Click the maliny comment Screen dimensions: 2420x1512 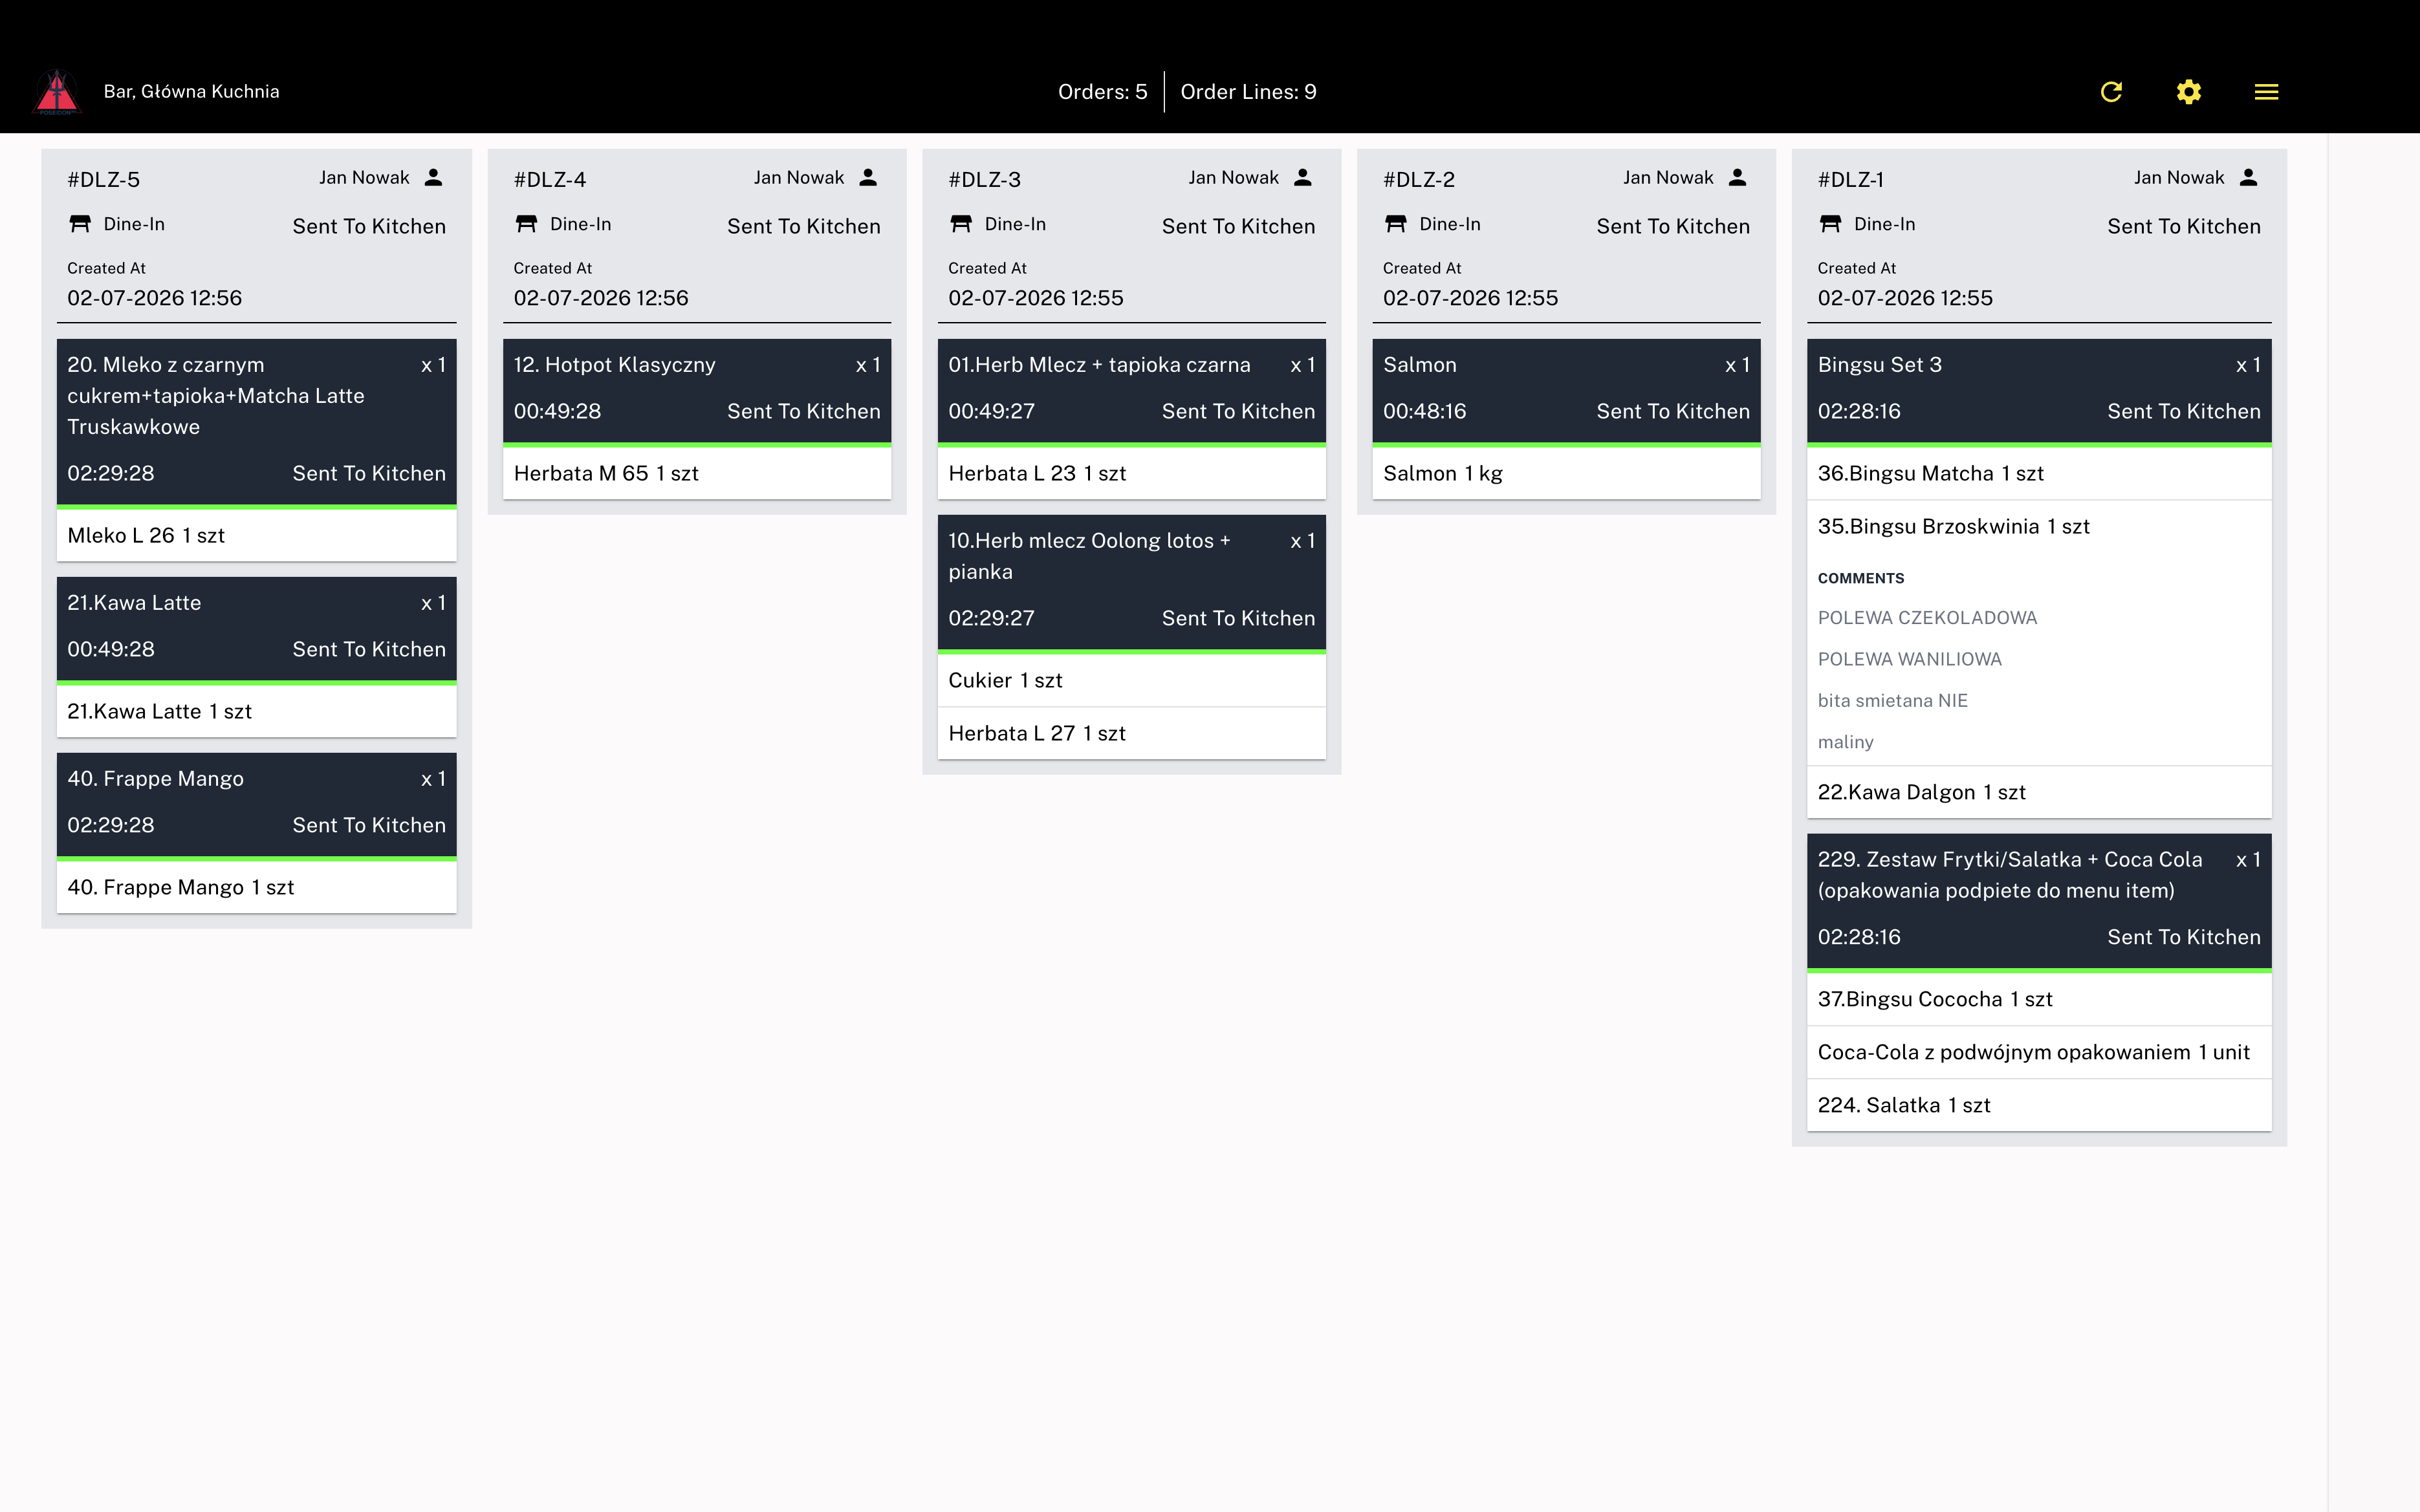[x=1845, y=742]
